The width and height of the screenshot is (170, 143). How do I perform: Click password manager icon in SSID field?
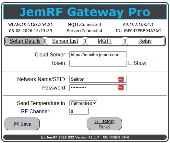click(121, 79)
